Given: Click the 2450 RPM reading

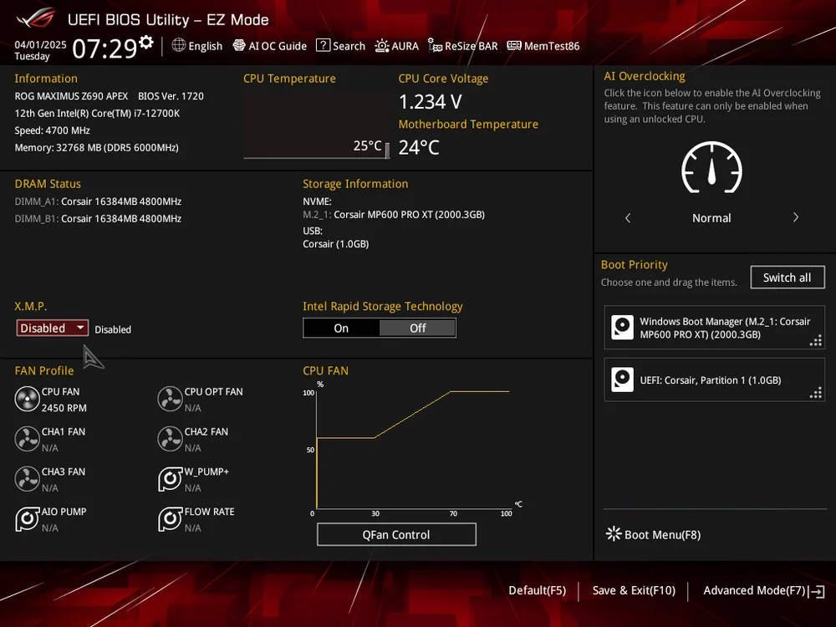Looking at the screenshot, I should [64, 408].
